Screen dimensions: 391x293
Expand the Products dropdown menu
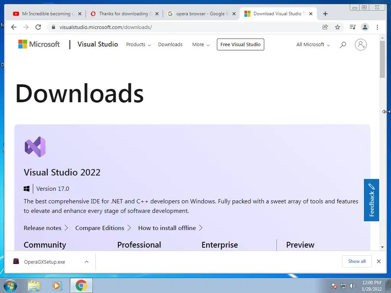[138, 45]
